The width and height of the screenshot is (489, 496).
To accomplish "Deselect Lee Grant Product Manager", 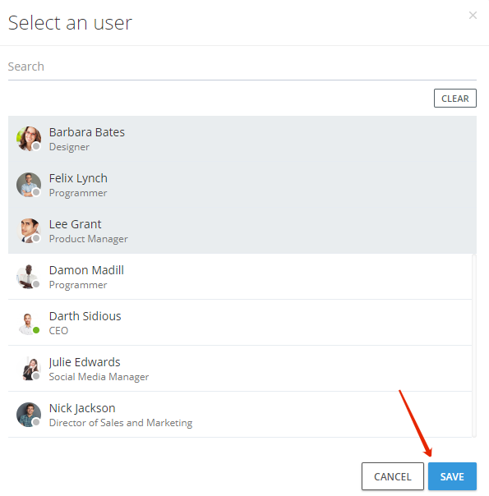I will (242, 231).
